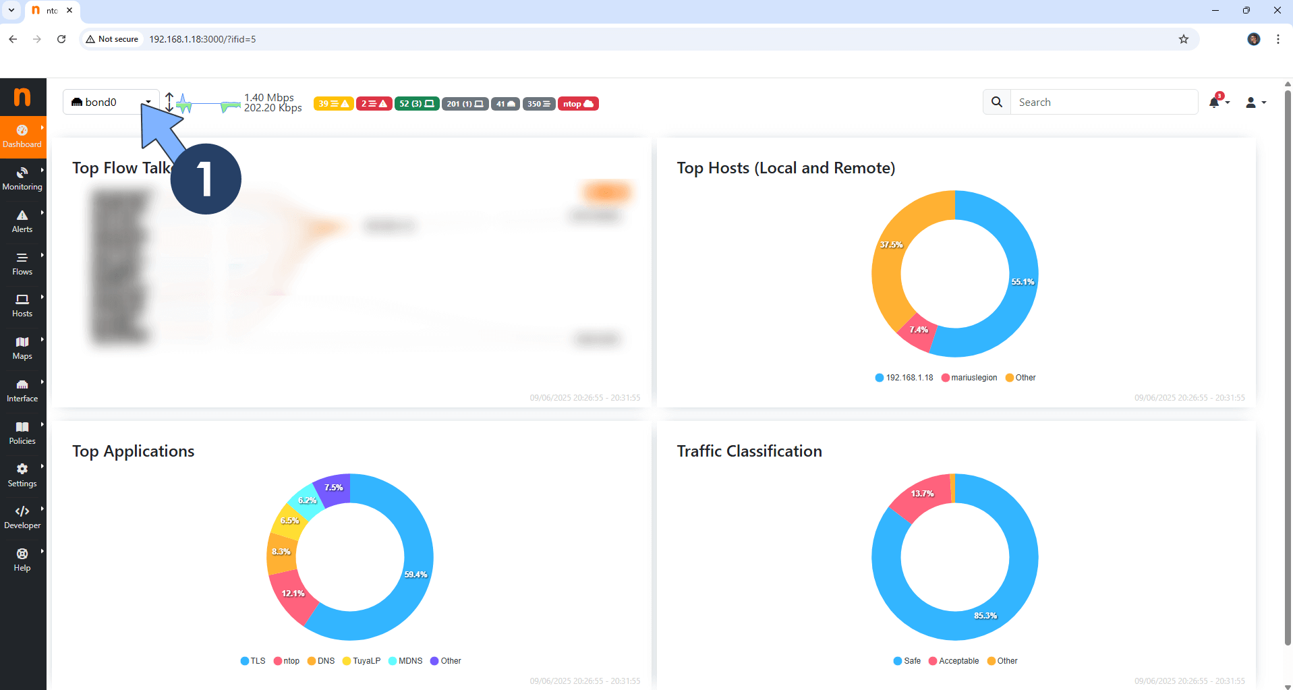Open the Settings gear in sidebar

22,476
